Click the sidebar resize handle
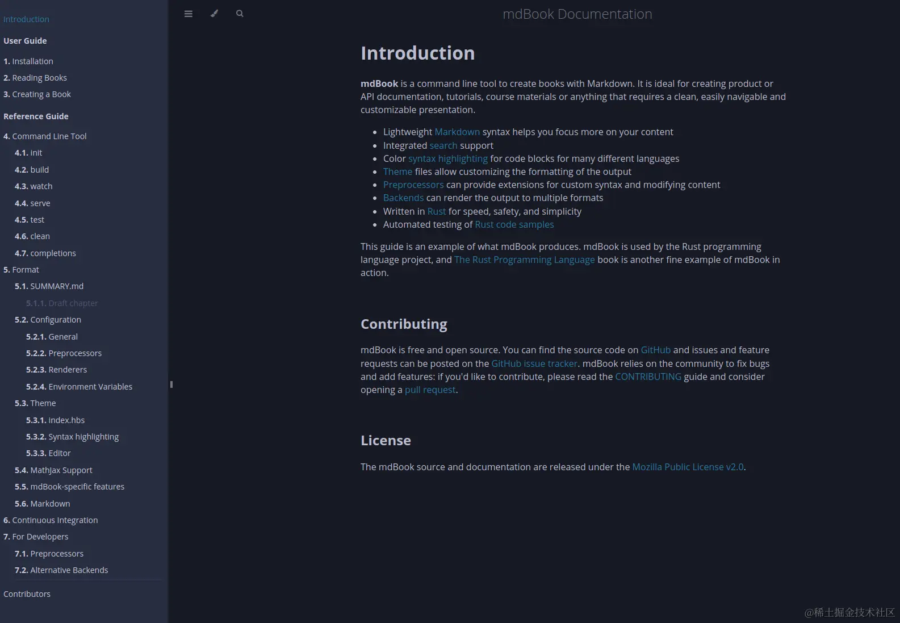The width and height of the screenshot is (900, 623). [171, 384]
